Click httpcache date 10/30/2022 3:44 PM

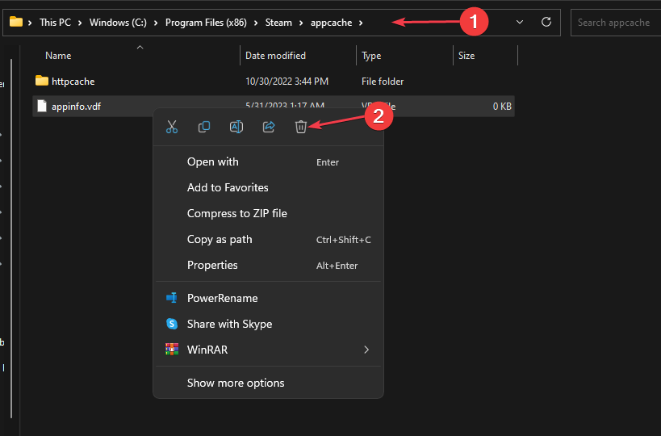(287, 82)
